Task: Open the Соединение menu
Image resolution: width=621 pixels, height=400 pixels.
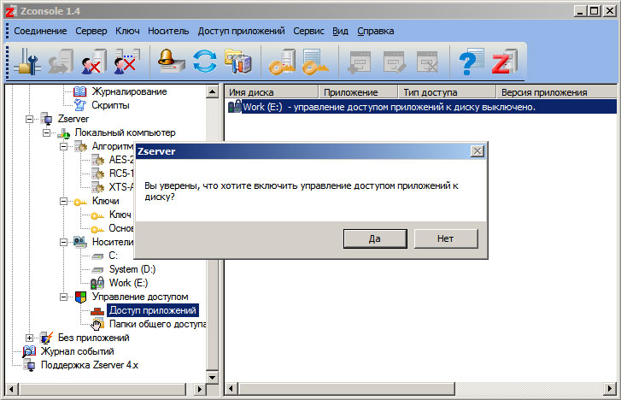Action: (40, 31)
